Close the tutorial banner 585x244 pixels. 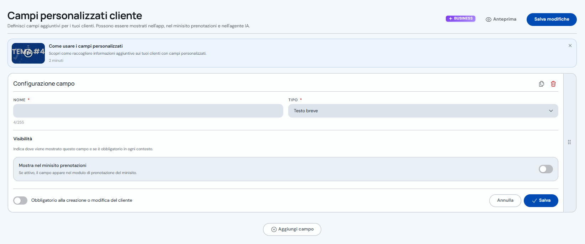(x=570, y=46)
